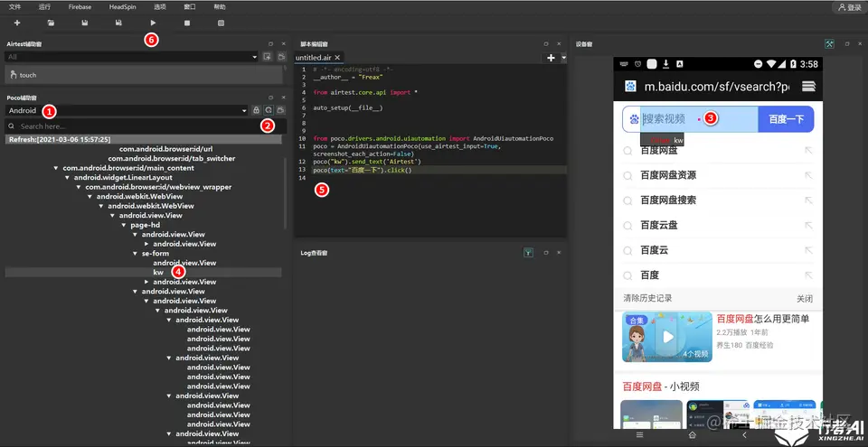
Task: Collapse the se-form tree node
Action: (x=135, y=254)
